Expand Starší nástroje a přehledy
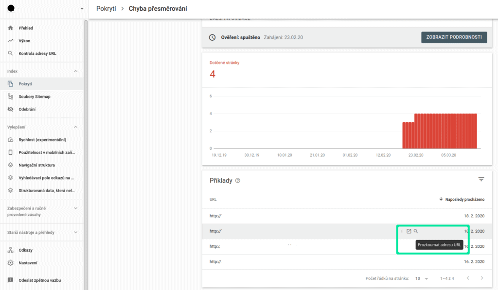Viewport: 498px width, 290px height. pyautogui.click(x=75, y=232)
